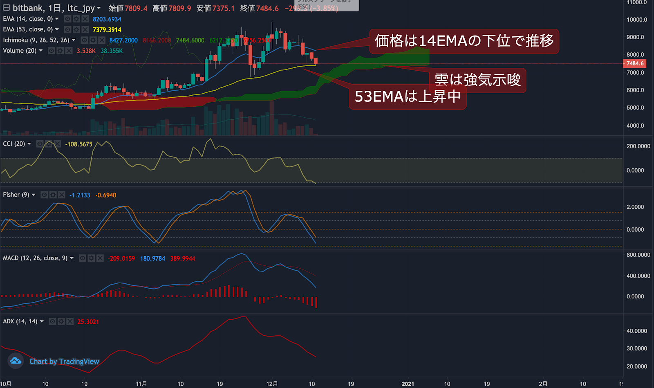This screenshot has width=654, height=388.
Task: Click the 安値 low price 7375.1
Action: point(224,9)
